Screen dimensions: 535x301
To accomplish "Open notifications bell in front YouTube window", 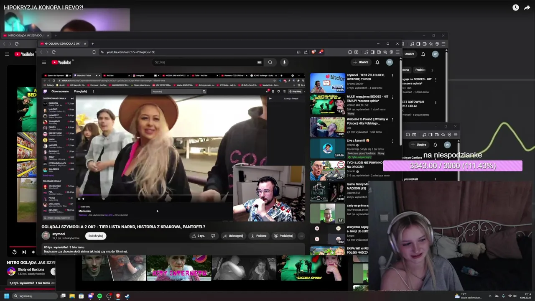I will [377, 62].
